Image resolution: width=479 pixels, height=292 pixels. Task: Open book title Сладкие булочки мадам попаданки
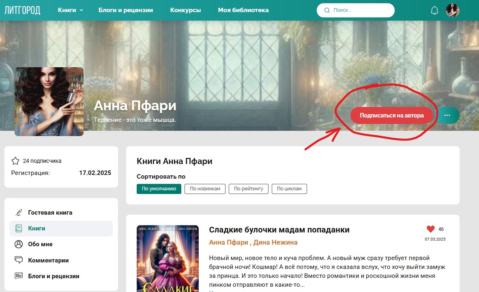tap(279, 230)
